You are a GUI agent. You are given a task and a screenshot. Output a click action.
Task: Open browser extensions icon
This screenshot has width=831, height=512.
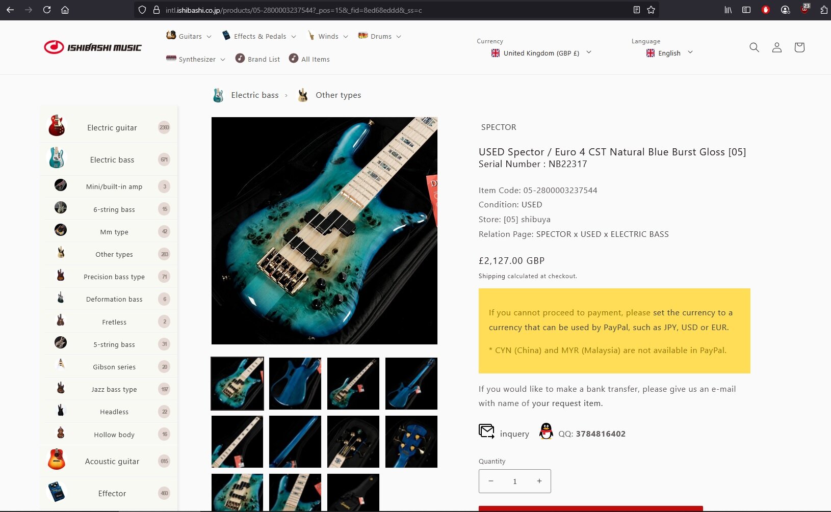[x=824, y=10]
